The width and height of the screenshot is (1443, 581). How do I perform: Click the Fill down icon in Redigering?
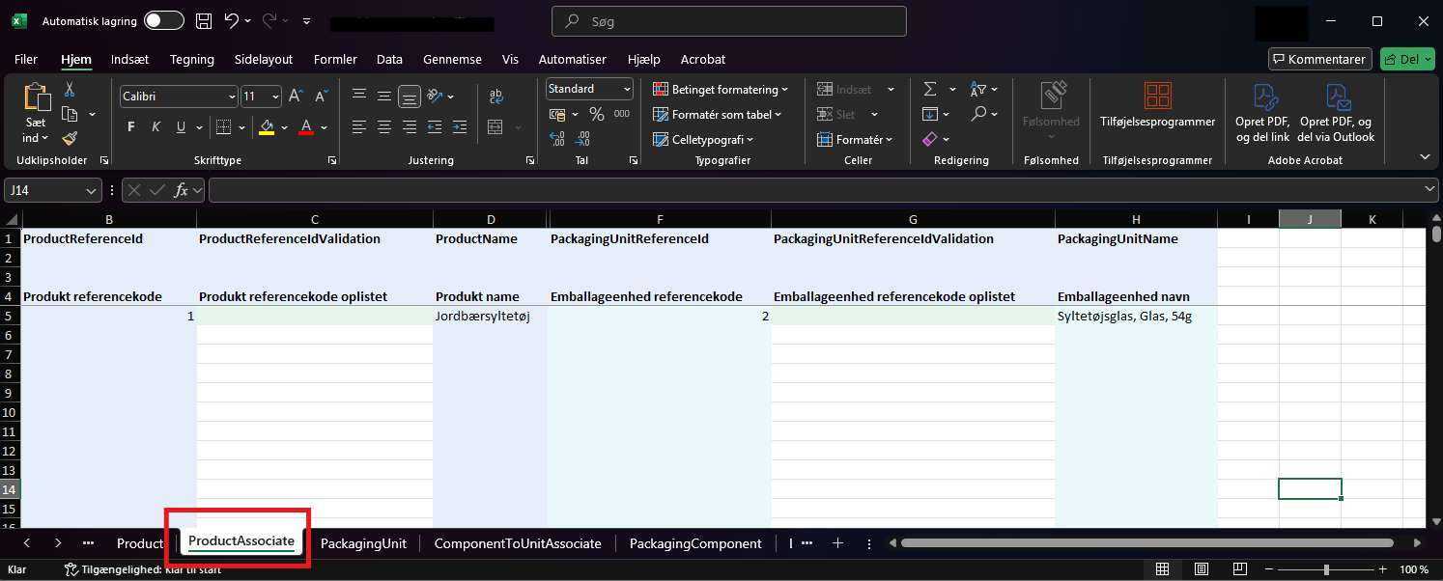pyautogui.click(x=930, y=114)
